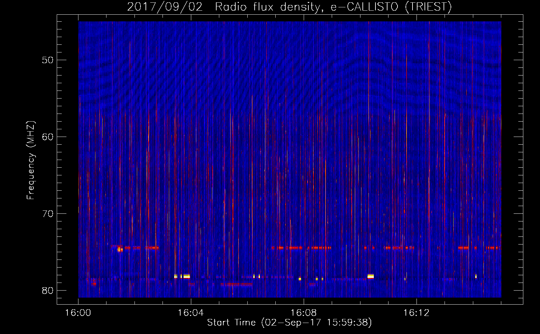Click the x-axis time label '16:04'
The width and height of the screenshot is (540, 334).
click(x=191, y=313)
